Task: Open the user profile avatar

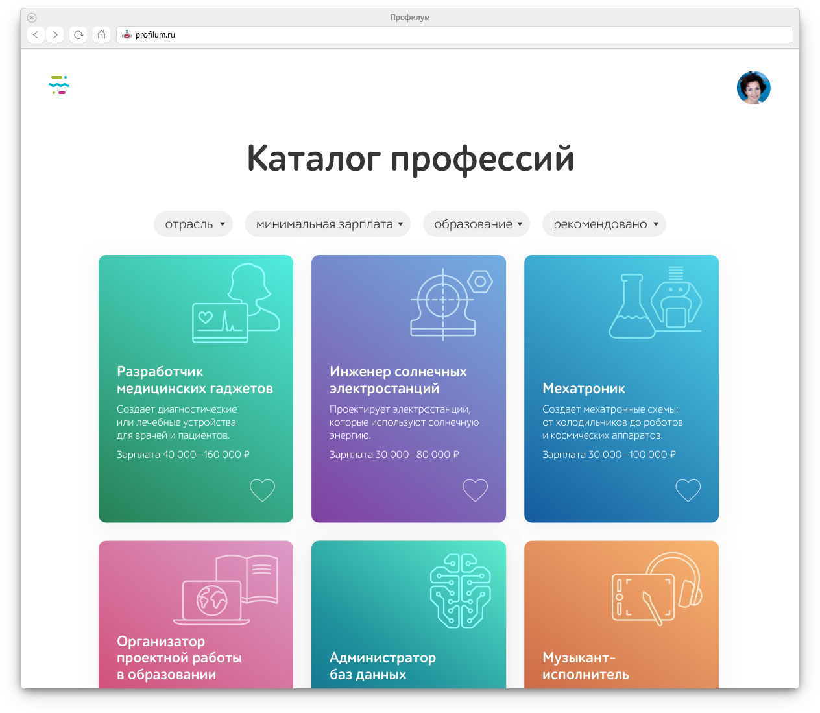Action: pos(753,88)
